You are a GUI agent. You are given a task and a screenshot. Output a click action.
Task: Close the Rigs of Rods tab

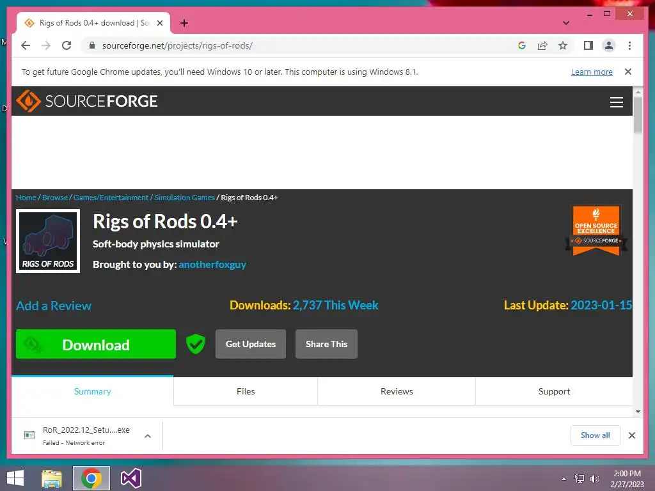tap(159, 23)
